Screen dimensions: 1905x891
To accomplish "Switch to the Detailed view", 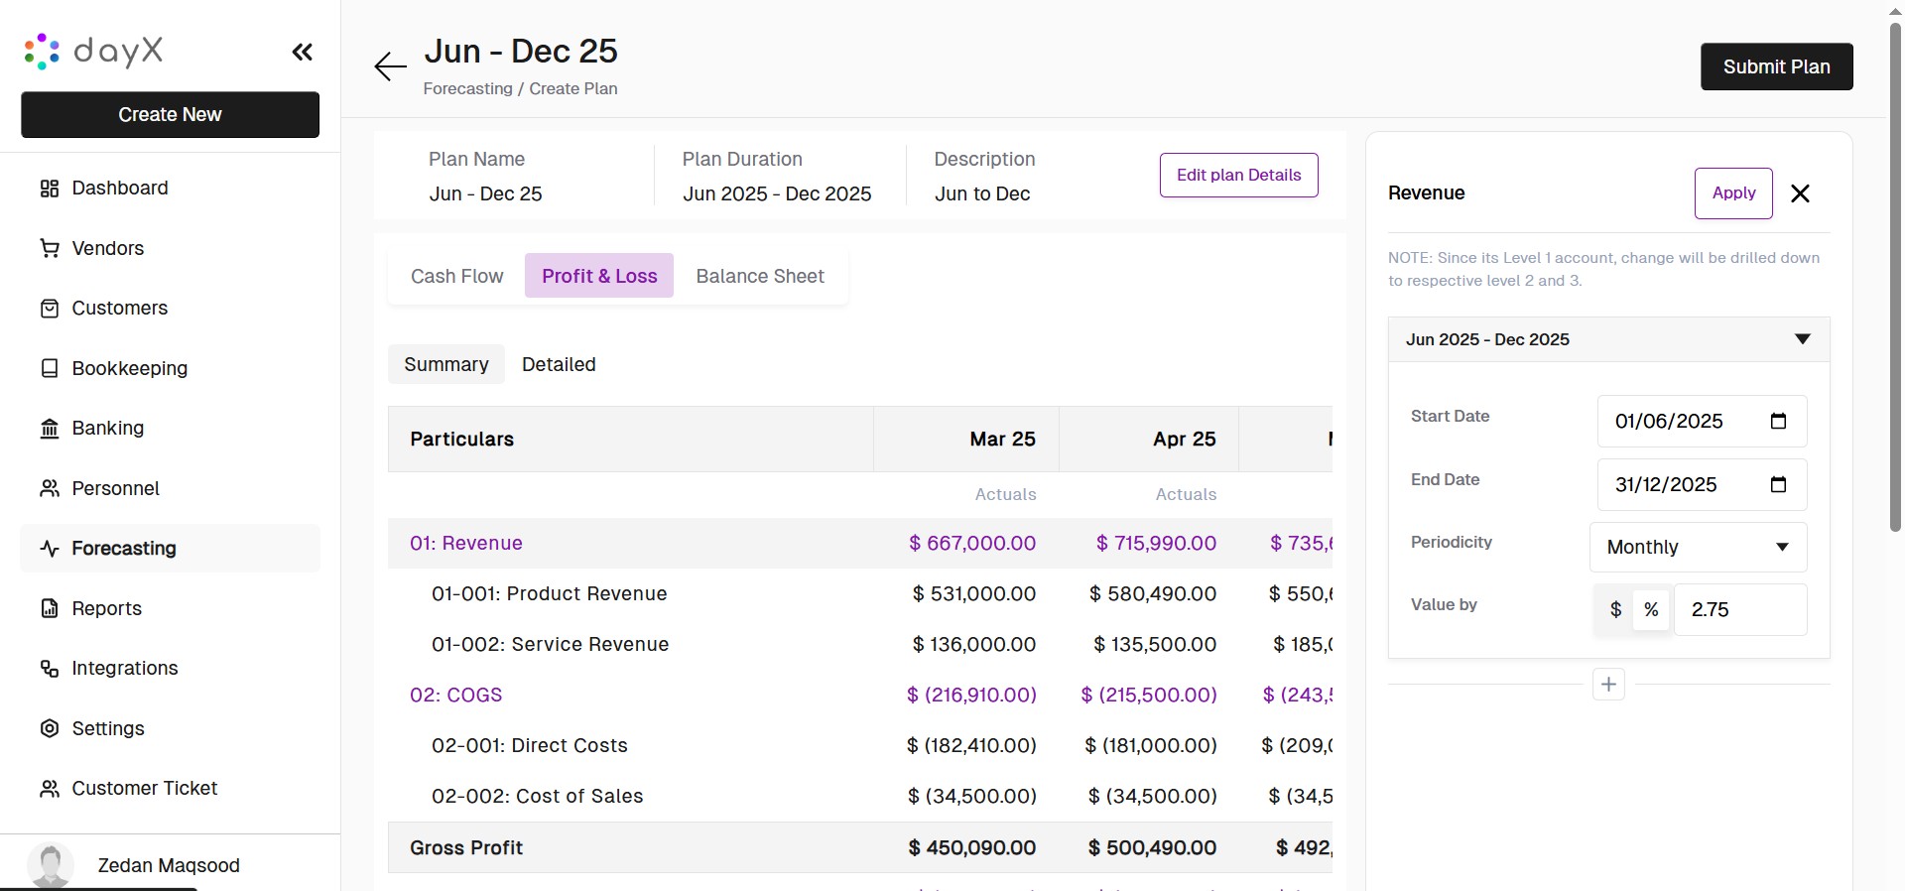I will tap(559, 365).
